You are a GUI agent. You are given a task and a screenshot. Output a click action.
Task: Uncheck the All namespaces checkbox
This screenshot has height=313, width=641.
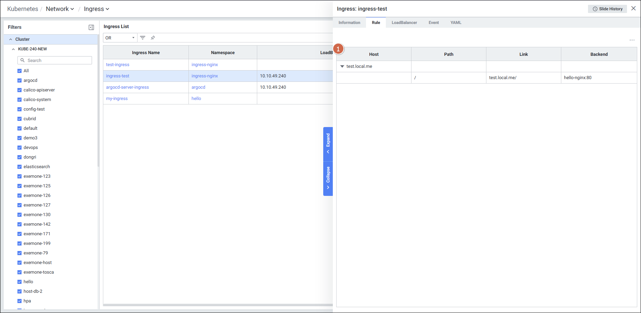coord(19,71)
